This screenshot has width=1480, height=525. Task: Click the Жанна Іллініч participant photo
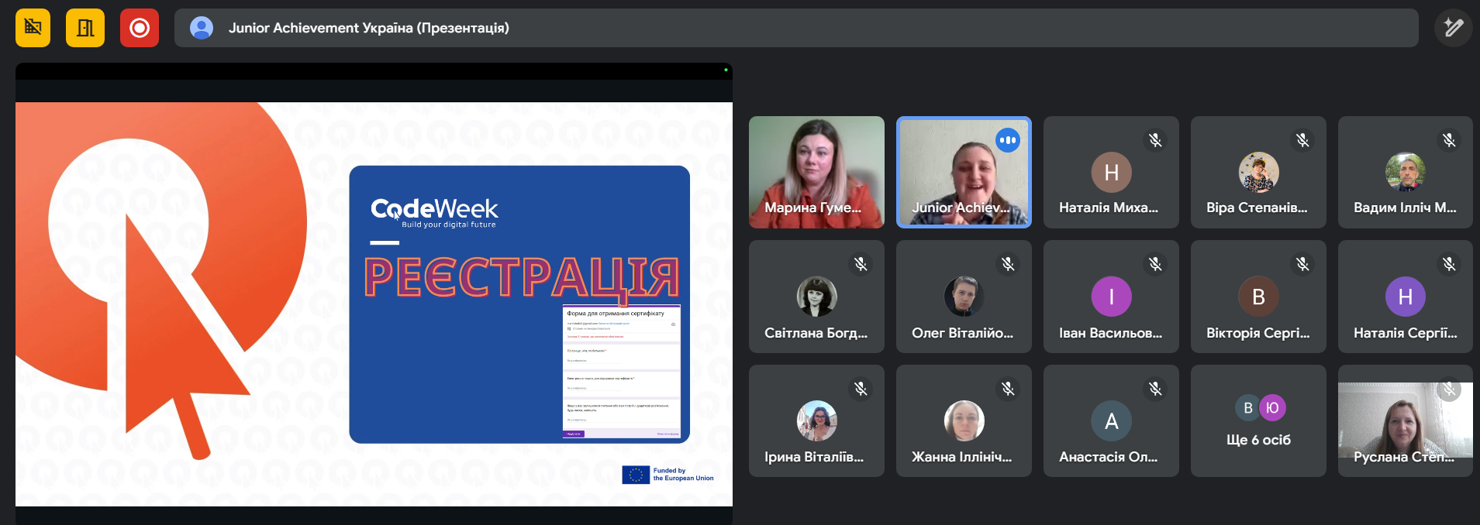coord(964,421)
